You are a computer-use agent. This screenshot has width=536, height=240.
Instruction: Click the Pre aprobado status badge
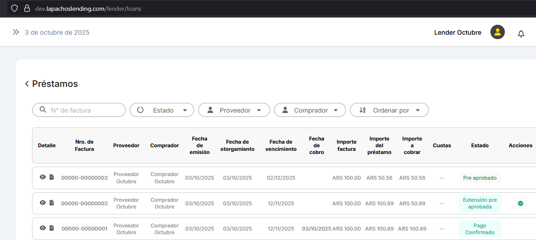click(x=480, y=178)
